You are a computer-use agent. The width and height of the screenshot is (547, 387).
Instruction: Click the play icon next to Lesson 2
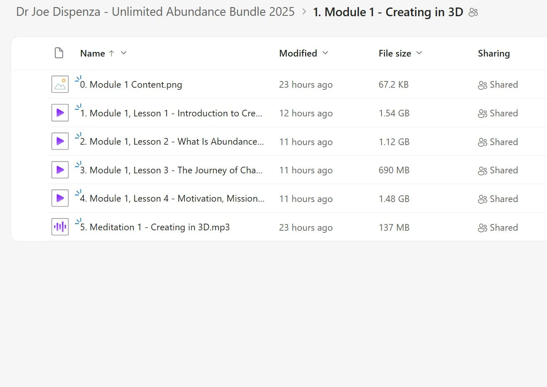60,141
